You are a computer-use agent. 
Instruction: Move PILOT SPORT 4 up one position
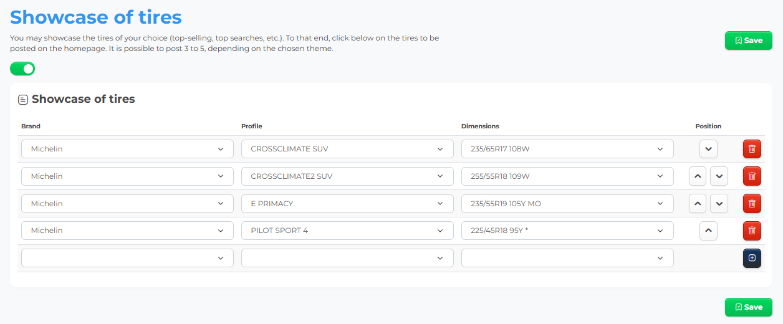pyautogui.click(x=708, y=231)
